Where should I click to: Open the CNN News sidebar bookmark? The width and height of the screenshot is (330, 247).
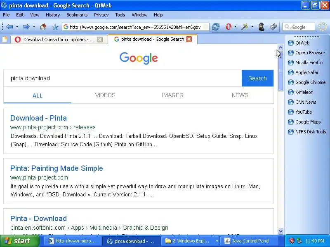coord(302,102)
